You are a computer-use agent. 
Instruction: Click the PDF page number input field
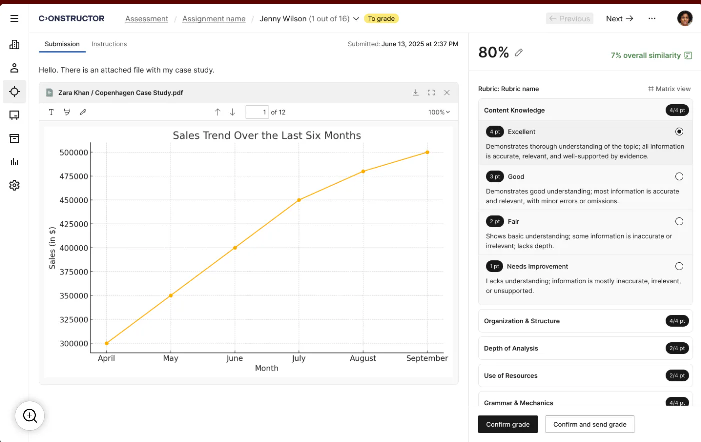click(x=257, y=112)
